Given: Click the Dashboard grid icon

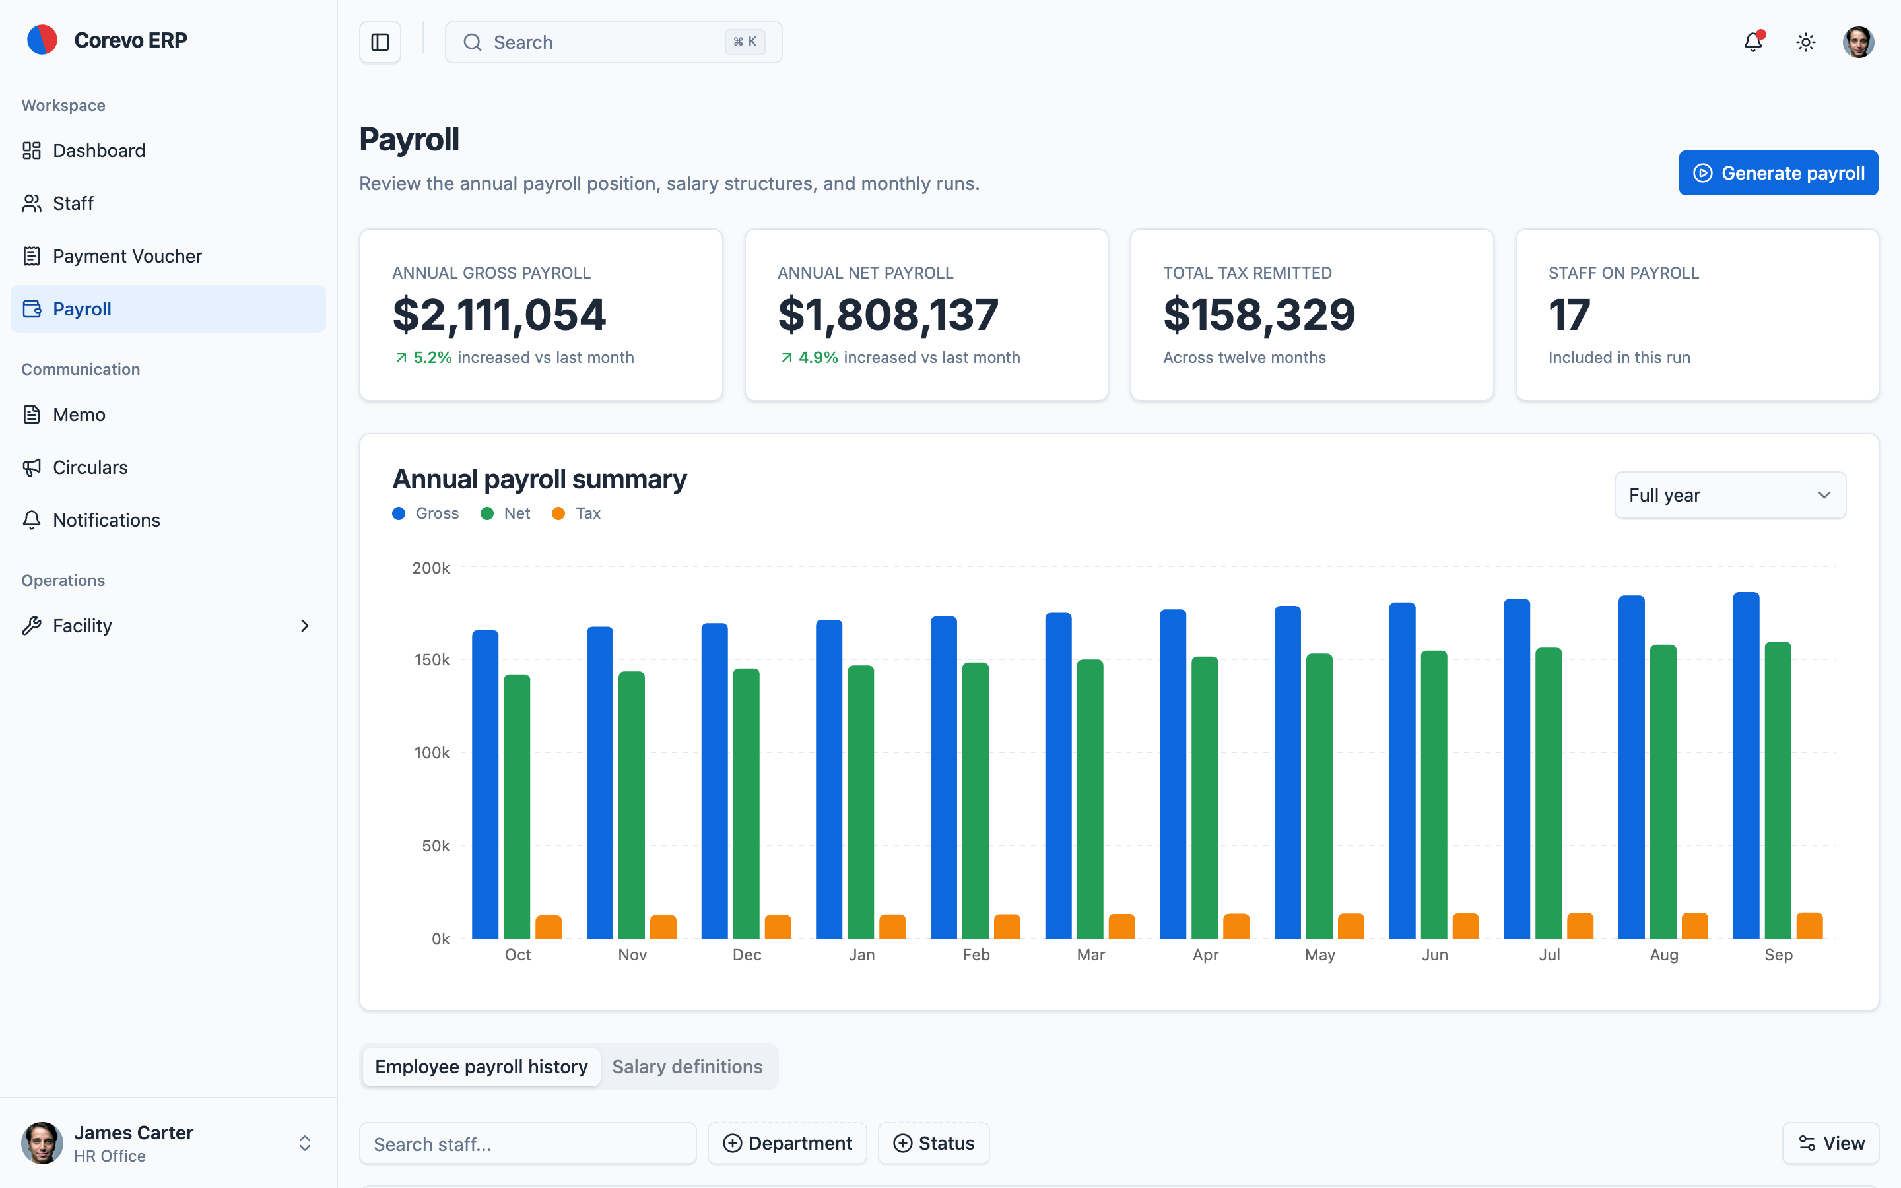Looking at the screenshot, I should tap(32, 151).
